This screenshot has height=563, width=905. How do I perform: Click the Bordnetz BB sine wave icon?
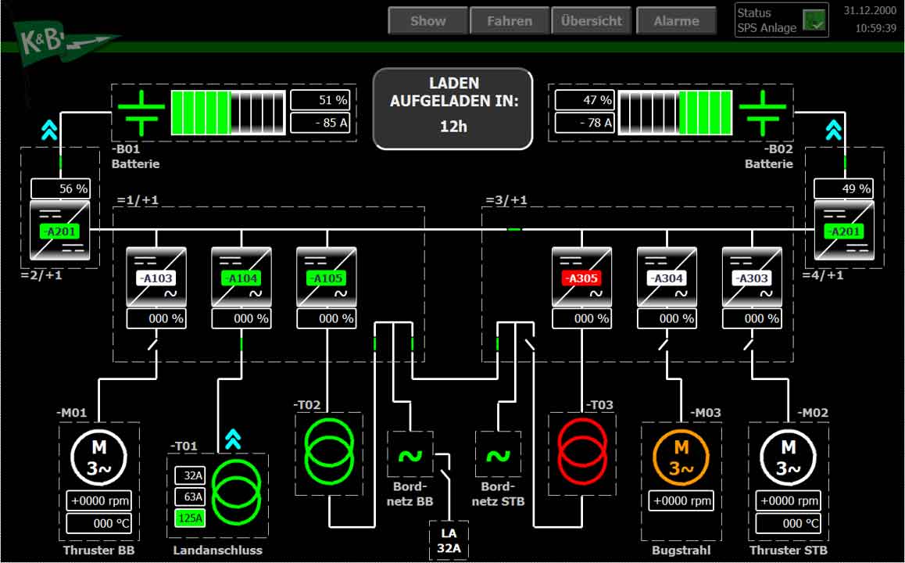click(x=410, y=454)
